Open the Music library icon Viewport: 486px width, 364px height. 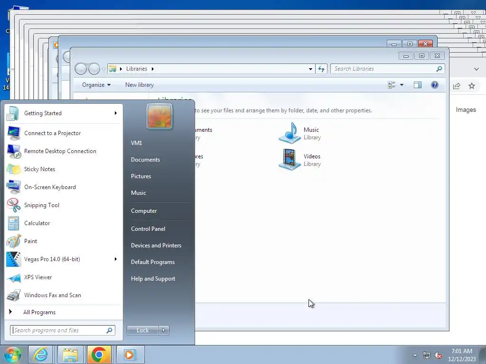pos(290,133)
